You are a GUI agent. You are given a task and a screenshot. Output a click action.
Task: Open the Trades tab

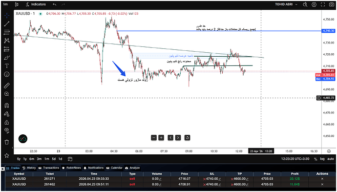tap(13, 168)
